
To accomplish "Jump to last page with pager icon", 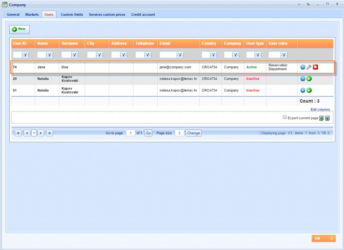I will tap(49, 133).
